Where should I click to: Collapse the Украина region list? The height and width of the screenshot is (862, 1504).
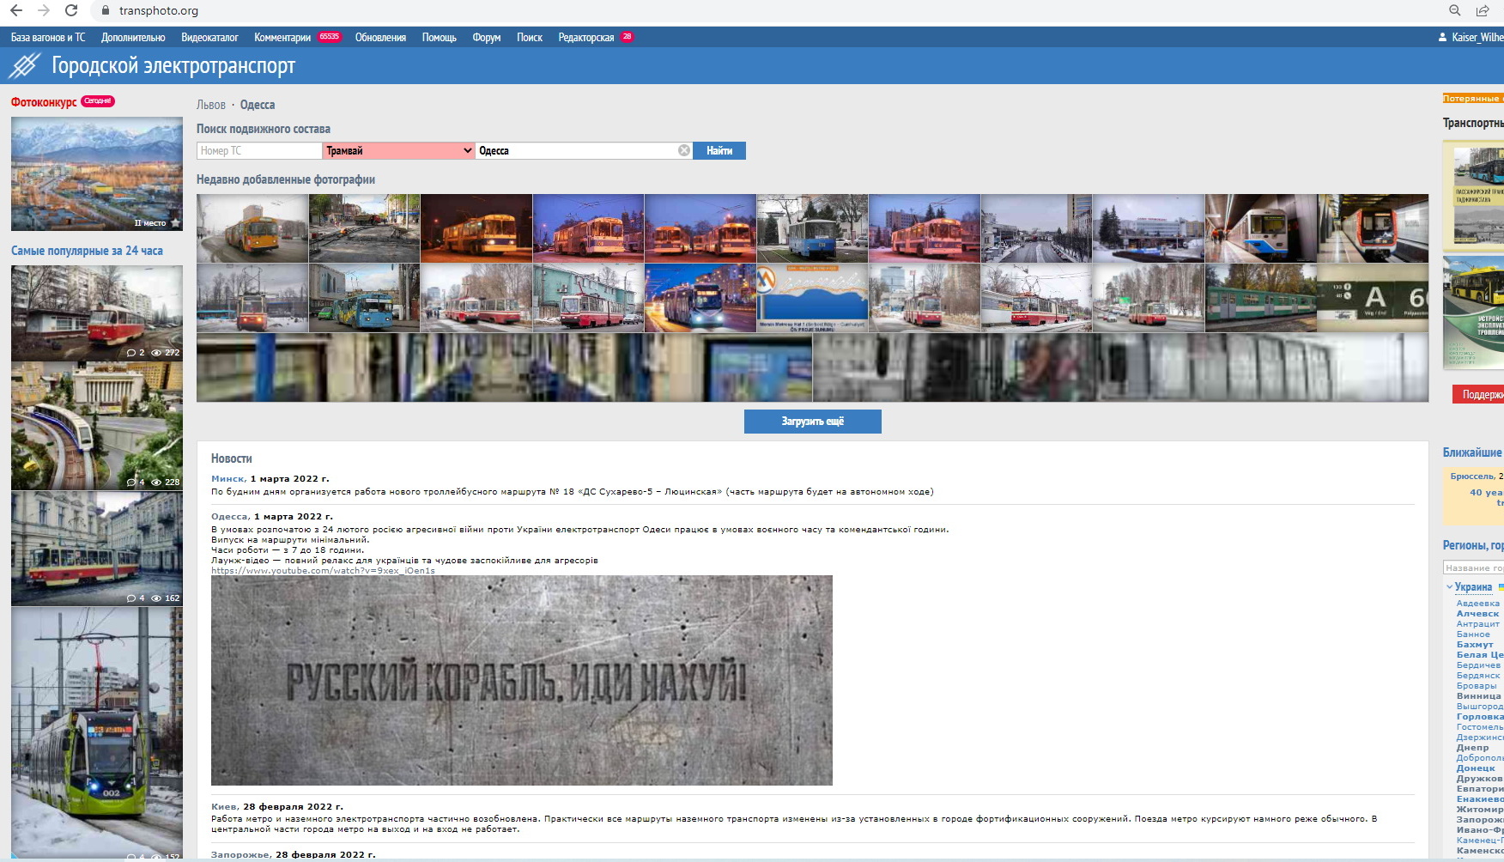tap(1450, 587)
